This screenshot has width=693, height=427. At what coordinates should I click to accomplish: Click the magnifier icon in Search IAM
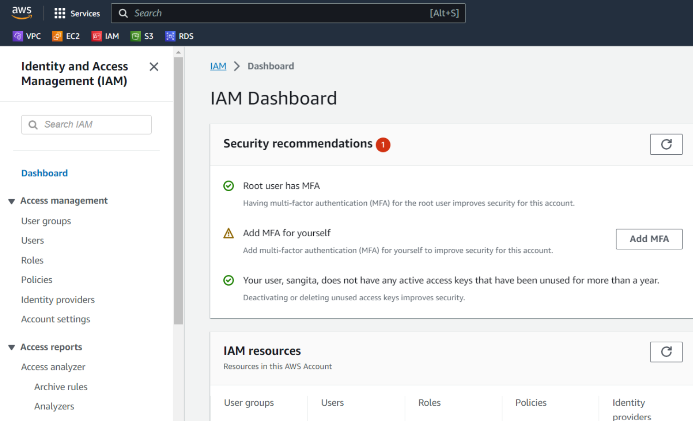(x=33, y=125)
